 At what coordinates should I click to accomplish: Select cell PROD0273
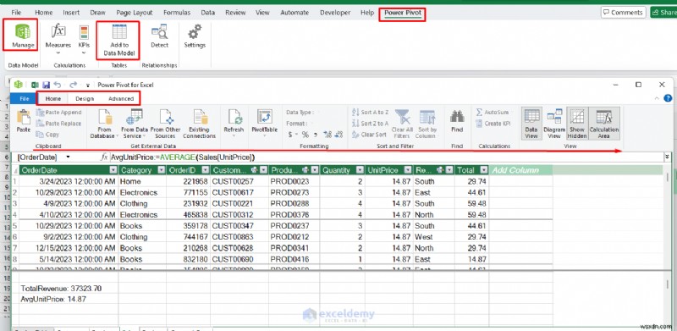294,193
